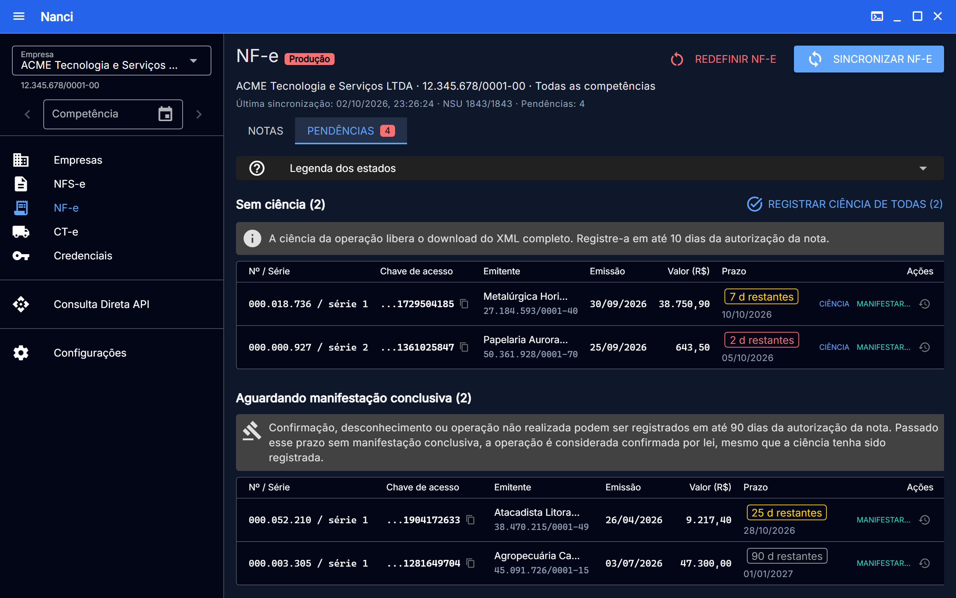956x598 pixels.
Task: Open Empresas in the sidebar
Action: pyautogui.click(x=112, y=160)
